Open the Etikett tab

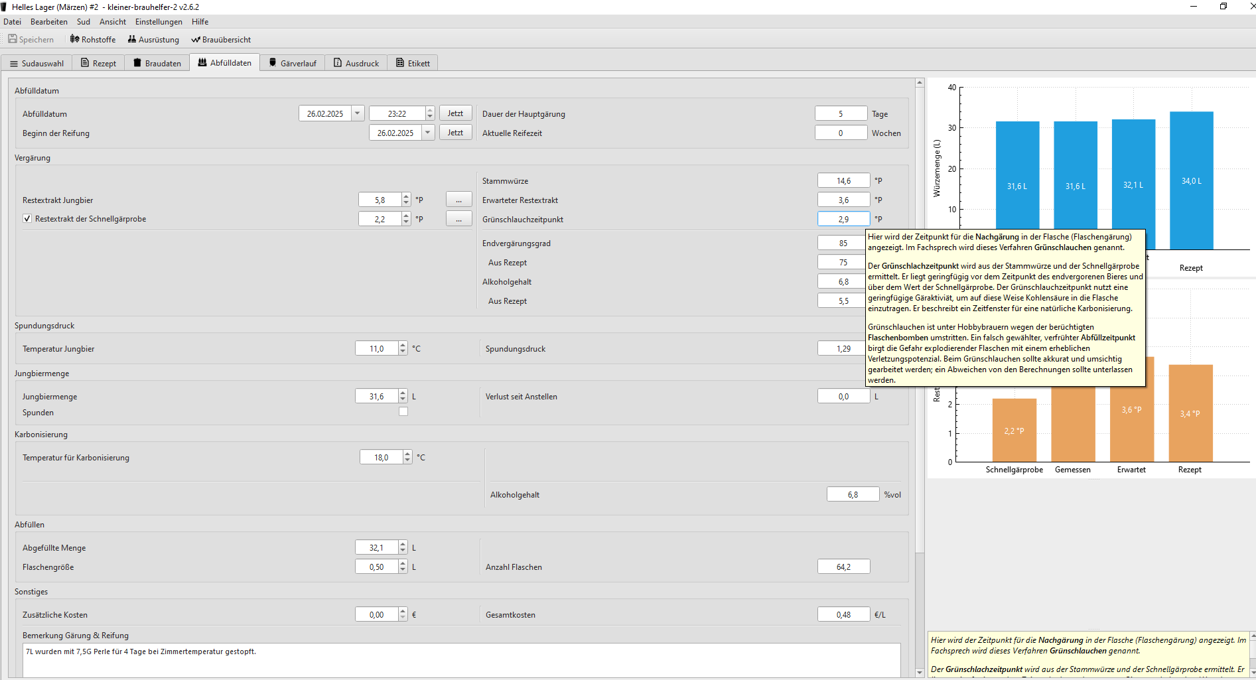pyautogui.click(x=413, y=63)
